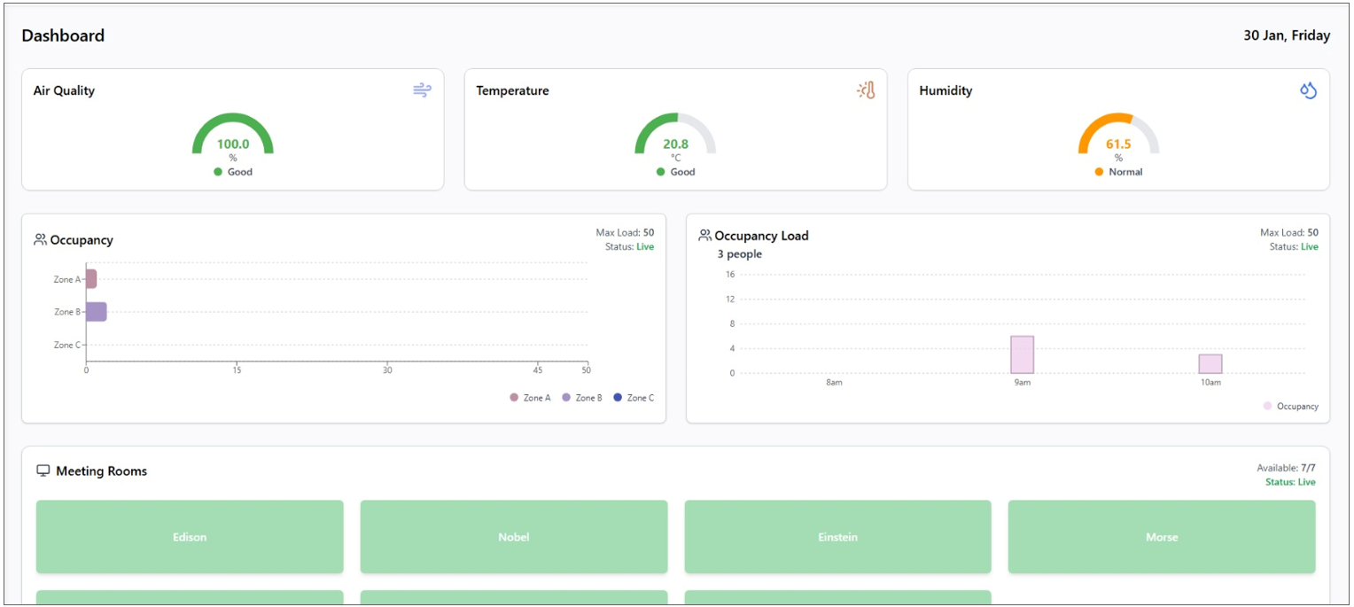Click the Humidity 61.5 gauge
This screenshot has height=607, width=1354.
coord(1118,137)
